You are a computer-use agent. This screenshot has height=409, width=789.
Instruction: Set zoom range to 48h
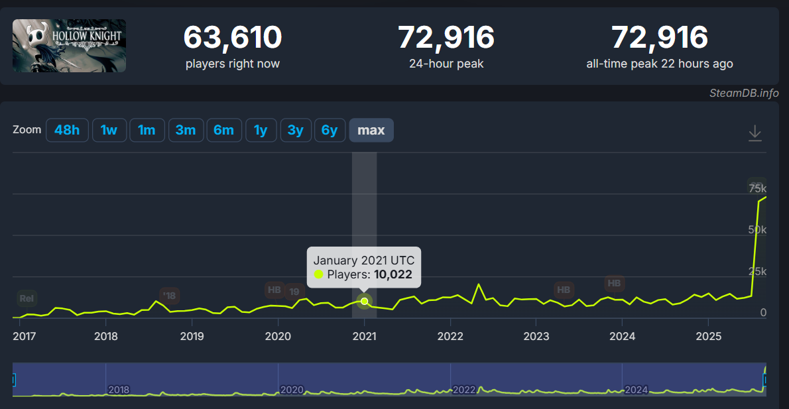coord(67,131)
